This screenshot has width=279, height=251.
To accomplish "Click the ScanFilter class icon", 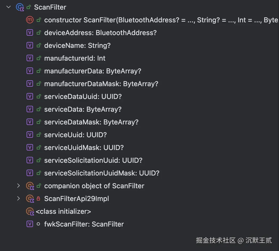I will coord(19,7).
